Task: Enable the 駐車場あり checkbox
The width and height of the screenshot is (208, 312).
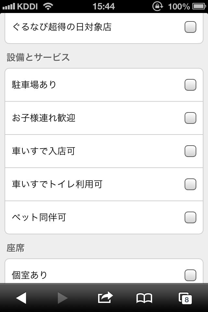Action: click(x=190, y=85)
